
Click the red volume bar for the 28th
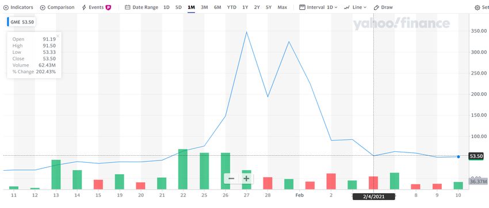tap(268, 183)
